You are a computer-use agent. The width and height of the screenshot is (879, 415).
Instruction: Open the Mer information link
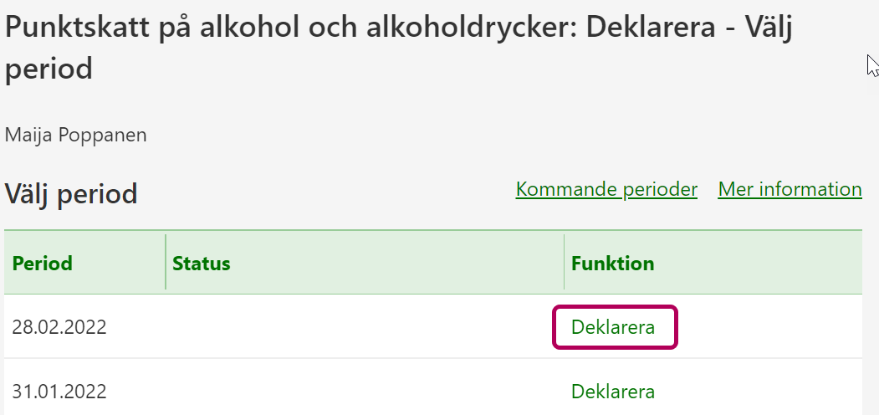pos(790,189)
